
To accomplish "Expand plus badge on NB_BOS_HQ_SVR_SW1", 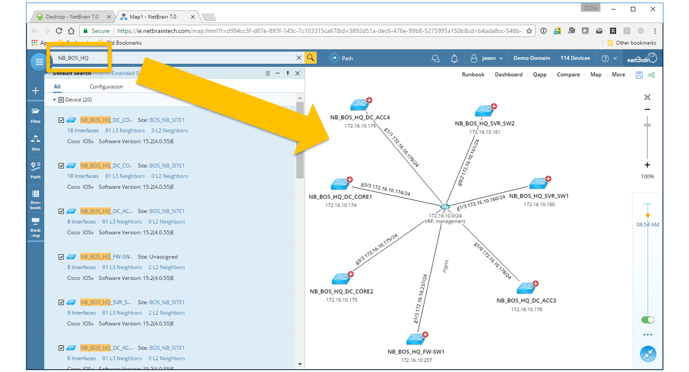I will (548, 179).
